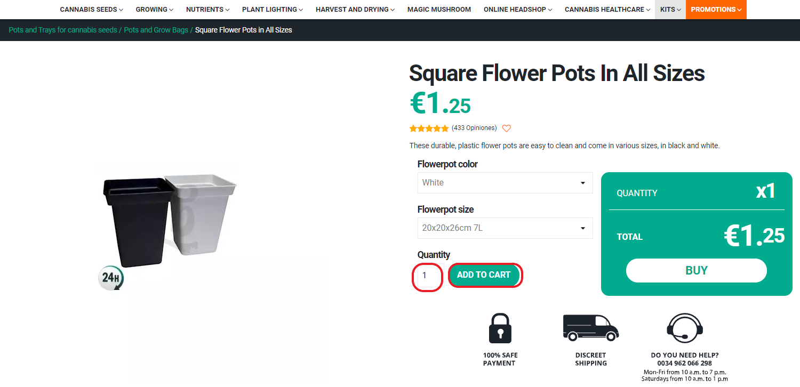Expand the GROWING navigation dropdown
The height and width of the screenshot is (387, 800).
[154, 9]
